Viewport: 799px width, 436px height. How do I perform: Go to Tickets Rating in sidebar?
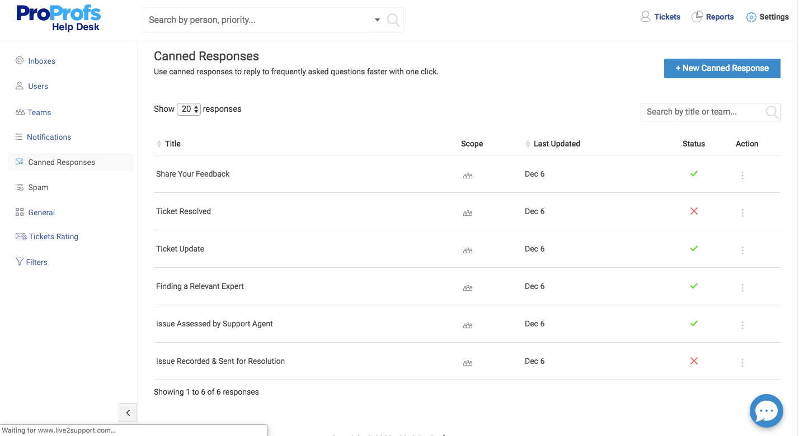point(53,236)
